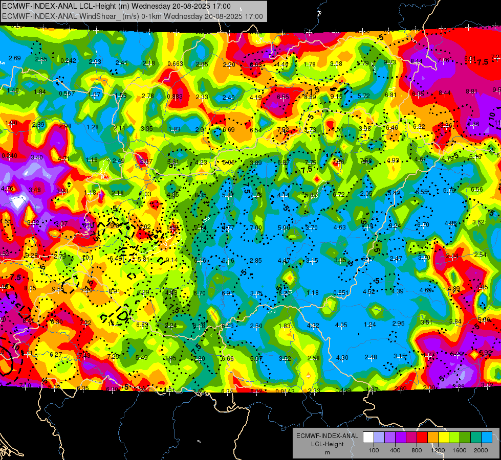This screenshot has height=460, width=501.
Task: Click the '800' legend scale label
Action: coord(417,450)
